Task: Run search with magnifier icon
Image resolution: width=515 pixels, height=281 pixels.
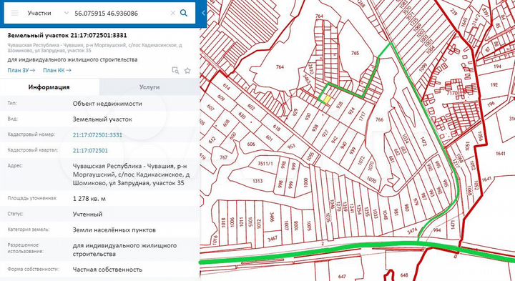Action: (x=184, y=13)
